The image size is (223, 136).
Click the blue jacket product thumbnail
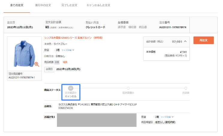pyautogui.click(x=24, y=54)
